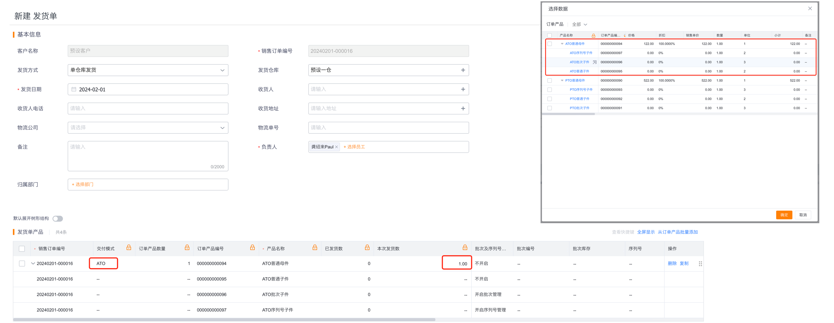Click the 从订单产品批量添加 link
Viewport: 834px width, 323px height.
pos(677,232)
